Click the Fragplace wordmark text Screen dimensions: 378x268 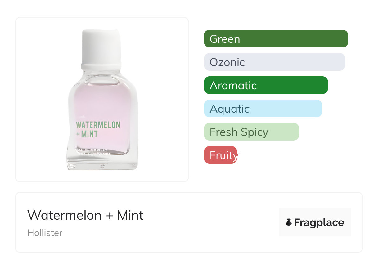pyautogui.click(x=319, y=222)
